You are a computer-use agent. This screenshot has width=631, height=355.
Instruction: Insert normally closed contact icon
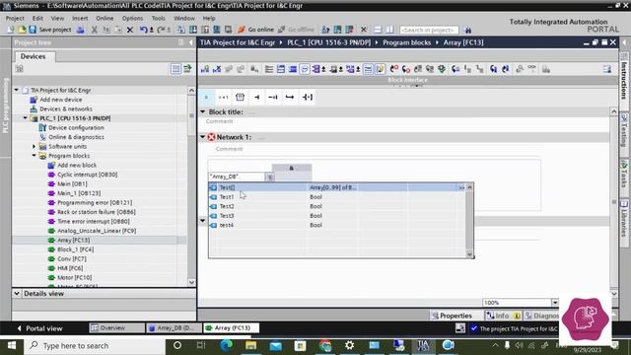coord(273,97)
